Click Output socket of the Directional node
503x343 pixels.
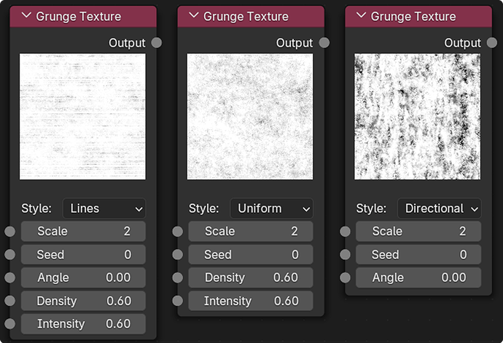pyautogui.click(x=492, y=43)
